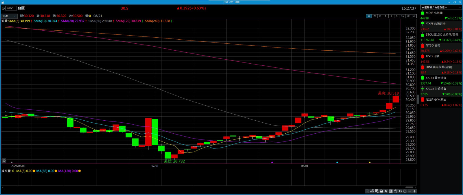
Task: Click the orange dot after MA(5) 0.00
Action: 34,171
